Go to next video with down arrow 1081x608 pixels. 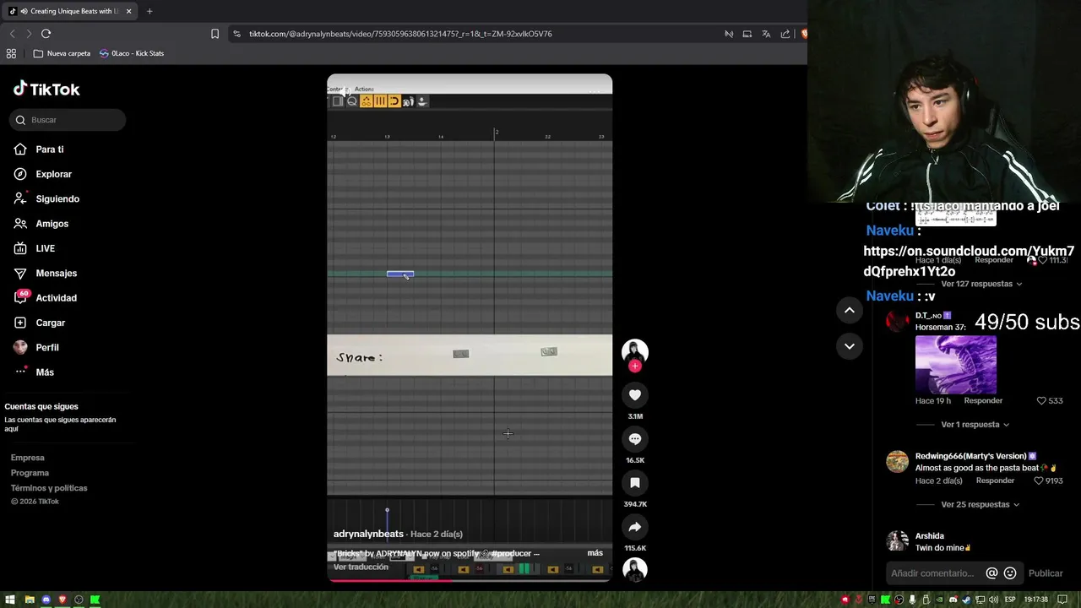pyautogui.click(x=850, y=346)
